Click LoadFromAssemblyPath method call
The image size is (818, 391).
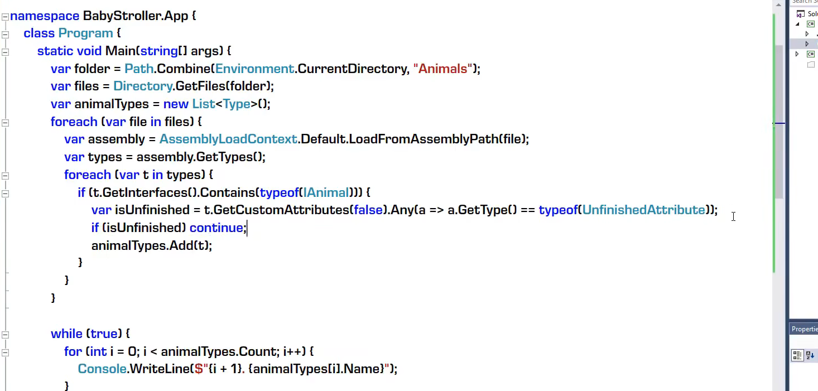[424, 139]
